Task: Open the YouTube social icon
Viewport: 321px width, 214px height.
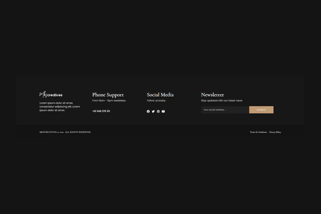Action: (x=163, y=111)
